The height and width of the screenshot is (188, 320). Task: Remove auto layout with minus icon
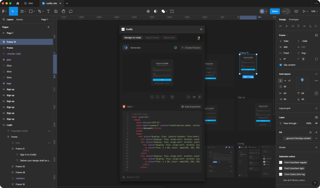(316, 74)
